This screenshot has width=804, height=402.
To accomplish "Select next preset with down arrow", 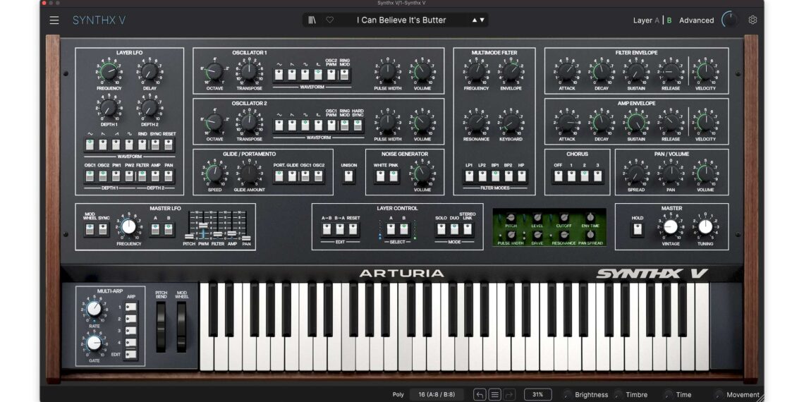I will [482, 20].
